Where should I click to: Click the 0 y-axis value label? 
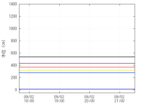(16, 90)
